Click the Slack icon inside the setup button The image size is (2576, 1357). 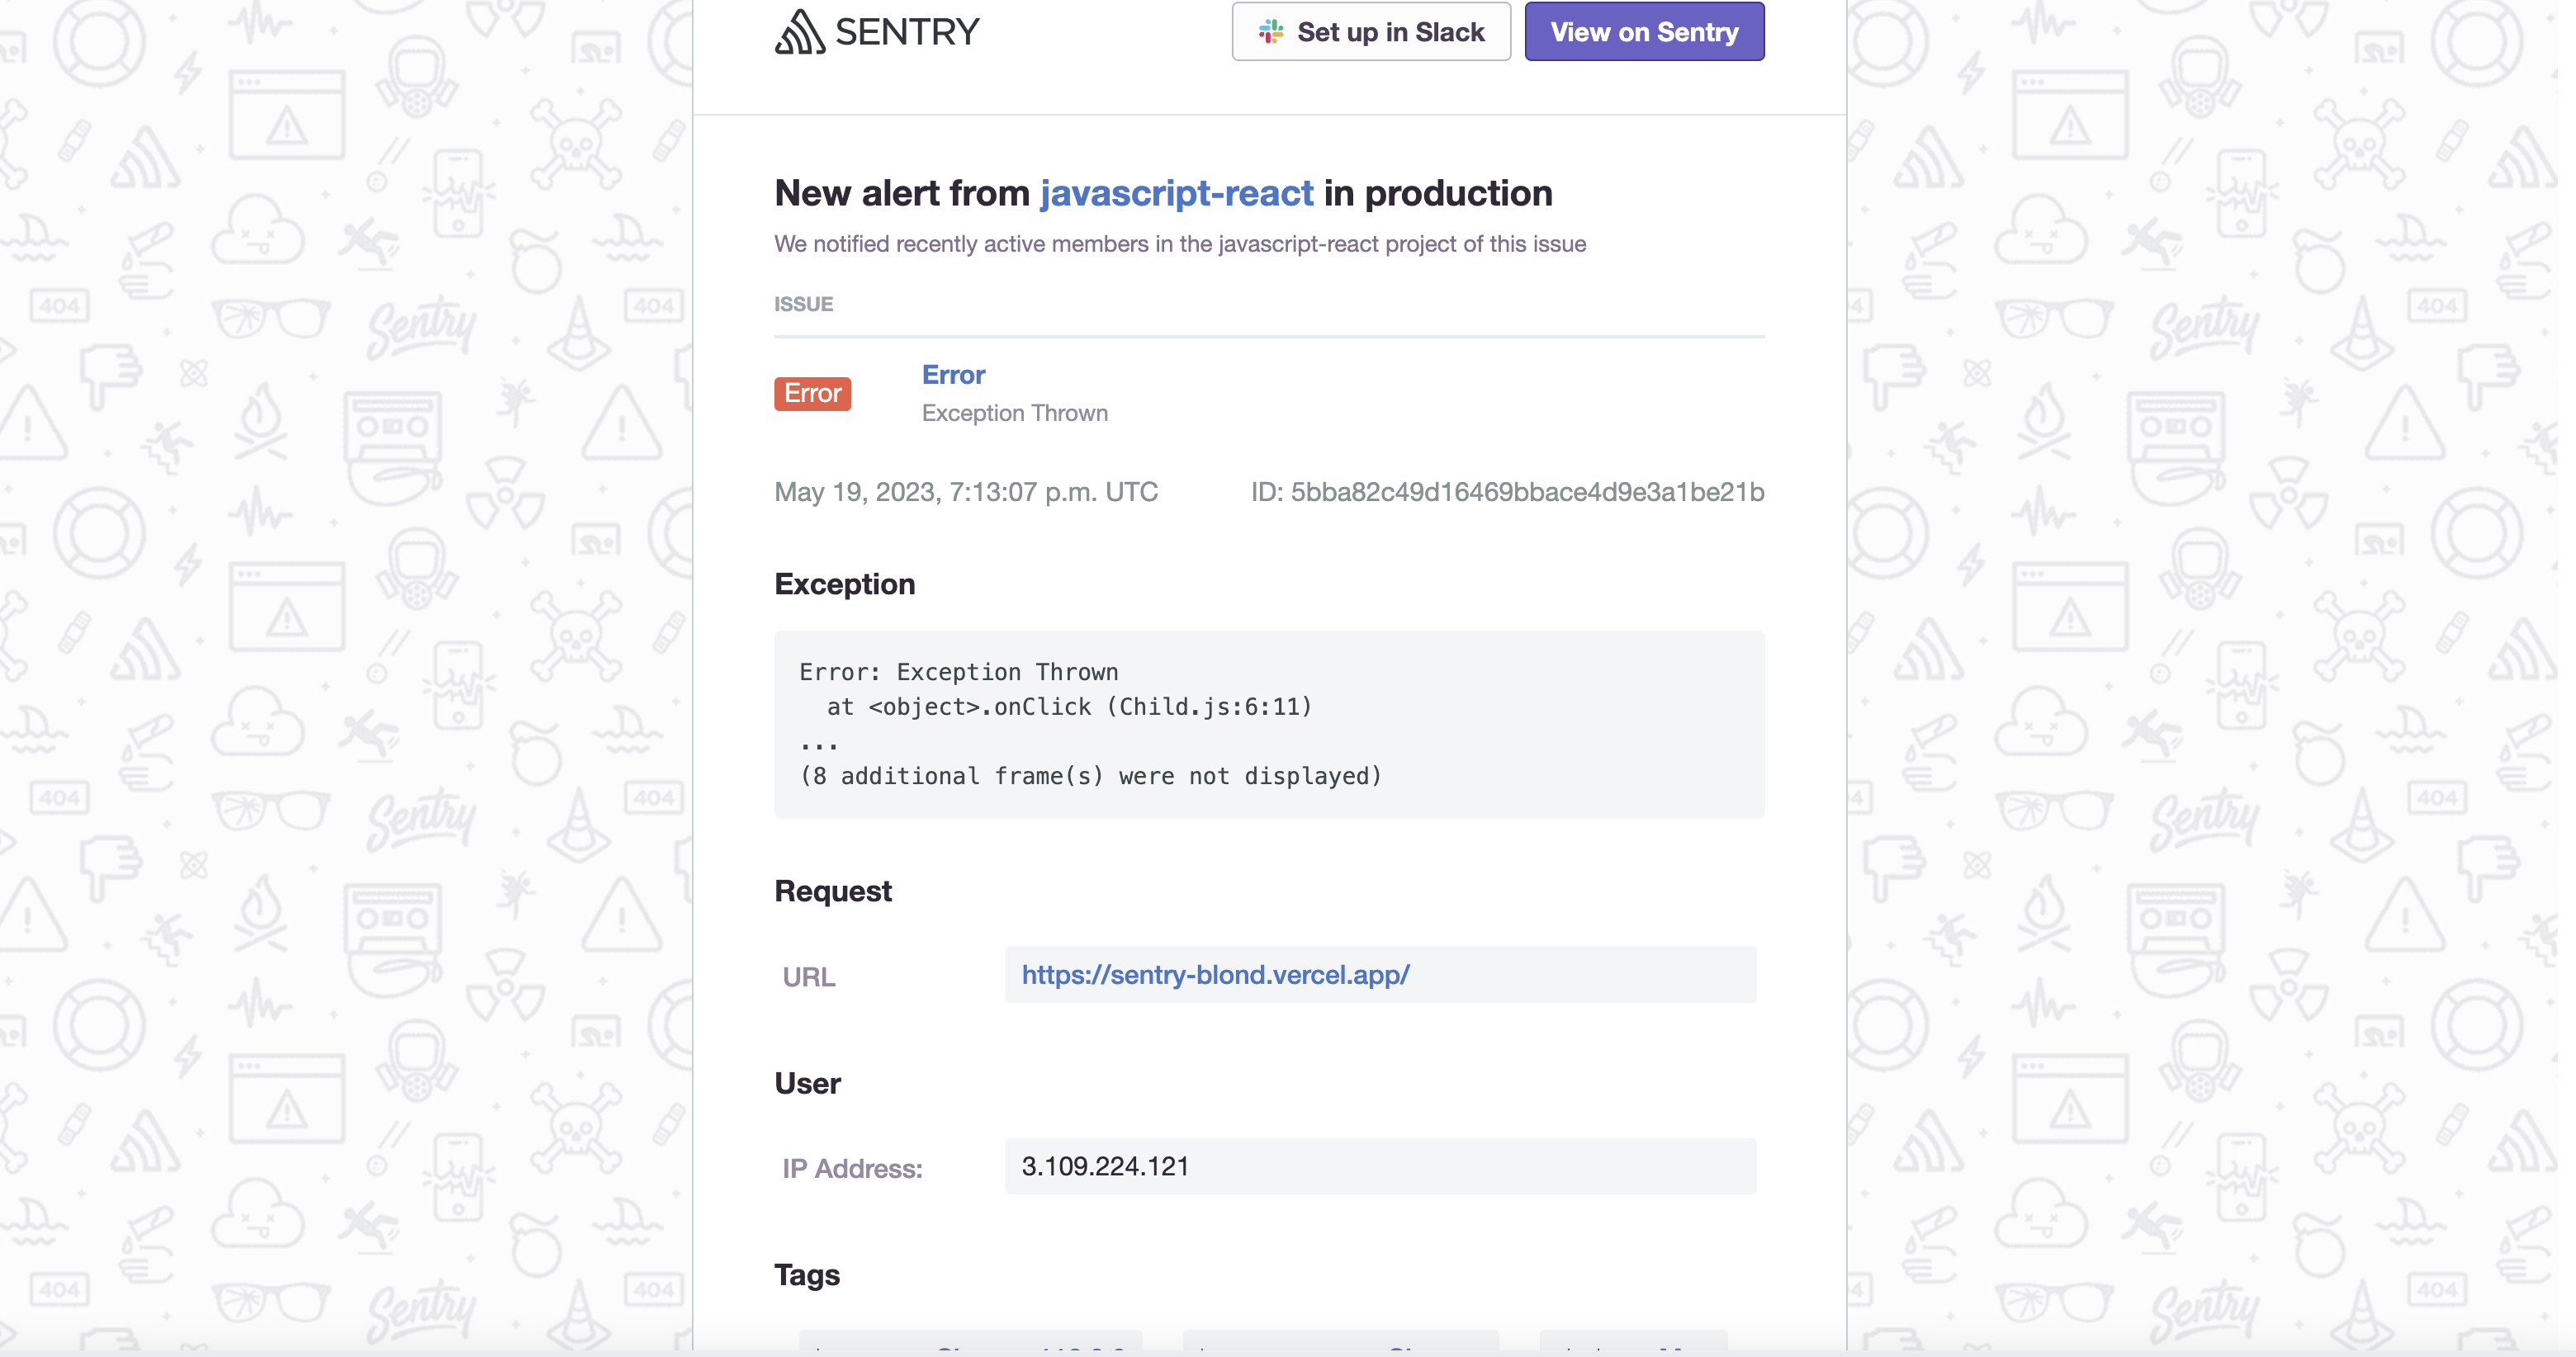tap(1269, 31)
